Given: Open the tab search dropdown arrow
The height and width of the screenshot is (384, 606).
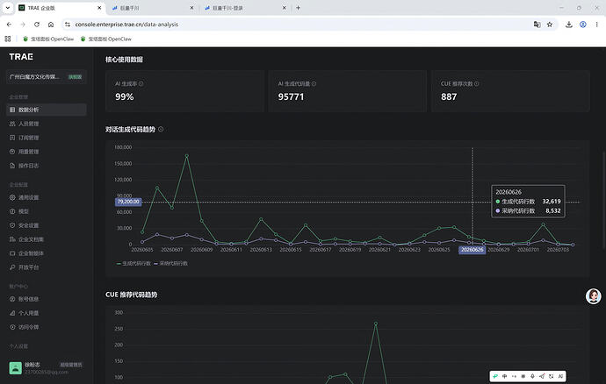Looking at the screenshot, I should click(7, 8).
